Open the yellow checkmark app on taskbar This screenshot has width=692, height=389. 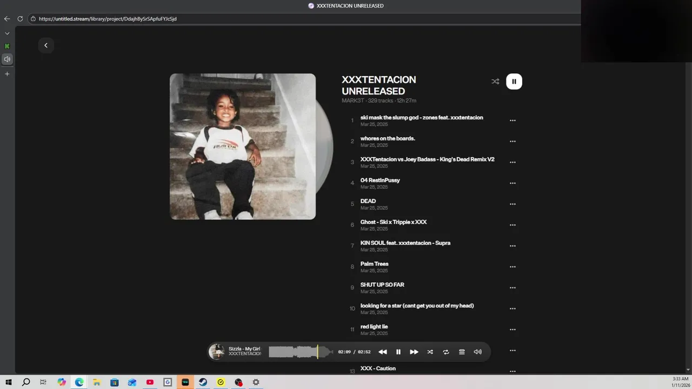point(221,382)
